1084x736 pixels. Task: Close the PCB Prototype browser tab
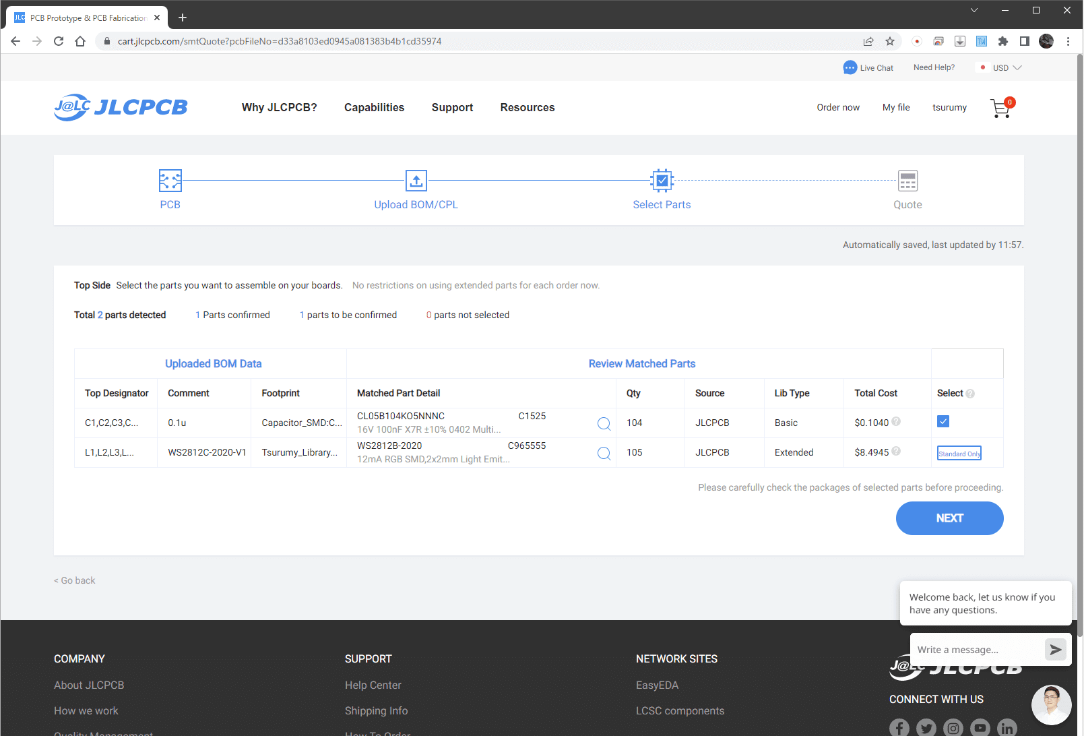coord(158,18)
